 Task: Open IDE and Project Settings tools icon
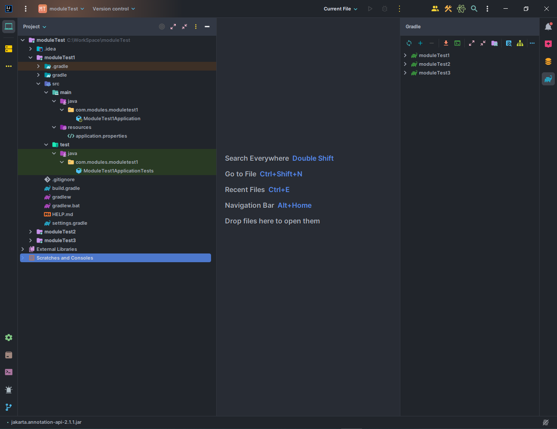coord(448,9)
